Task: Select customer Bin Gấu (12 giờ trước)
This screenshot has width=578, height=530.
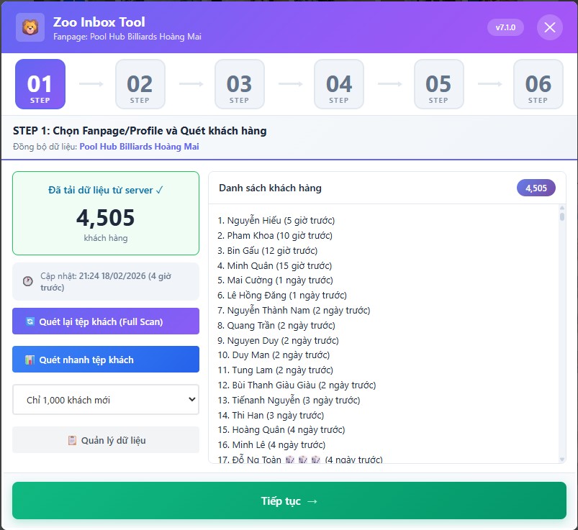Action: (x=267, y=250)
